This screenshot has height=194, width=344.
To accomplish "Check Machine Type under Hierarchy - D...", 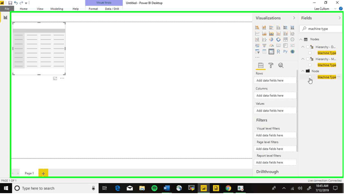I will [310, 53].
